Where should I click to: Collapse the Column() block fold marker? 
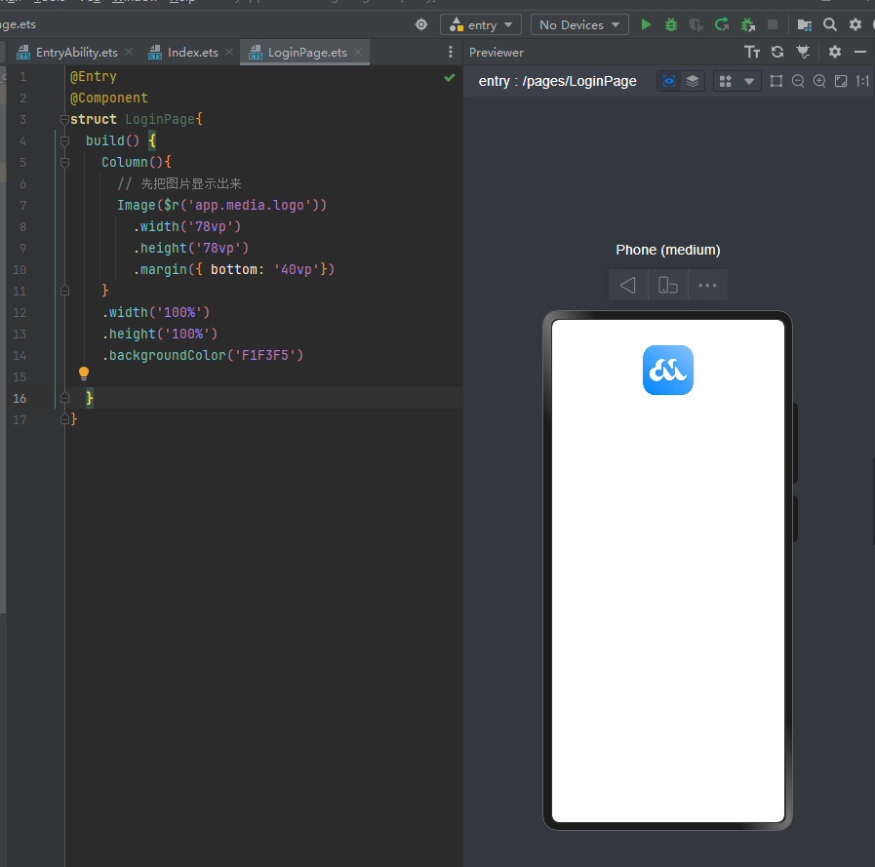[64, 162]
